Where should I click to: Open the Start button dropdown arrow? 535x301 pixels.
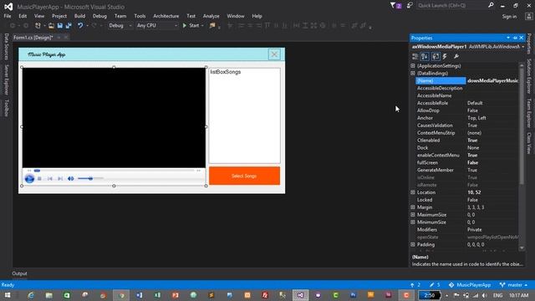pos(202,26)
